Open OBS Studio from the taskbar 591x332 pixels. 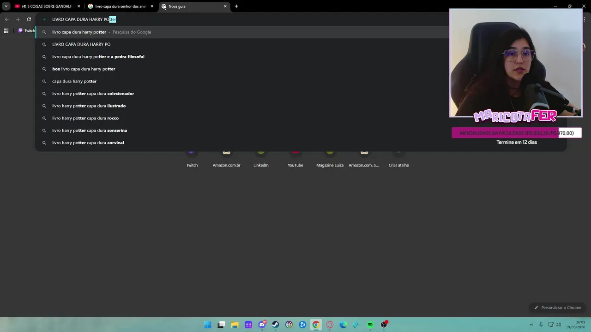[384, 325]
